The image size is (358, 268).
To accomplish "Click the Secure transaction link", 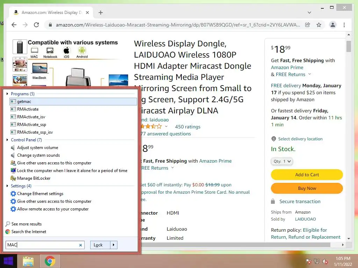I will [x=300, y=201].
